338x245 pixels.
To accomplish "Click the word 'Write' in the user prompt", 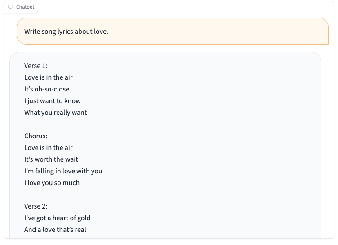I will [32, 32].
